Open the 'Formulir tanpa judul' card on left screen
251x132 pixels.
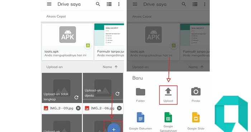pyautogui.click(x=109, y=42)
